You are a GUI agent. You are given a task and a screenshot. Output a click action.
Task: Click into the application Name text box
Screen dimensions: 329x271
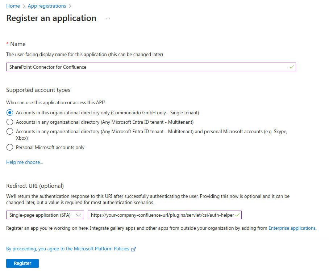point(145,67)
